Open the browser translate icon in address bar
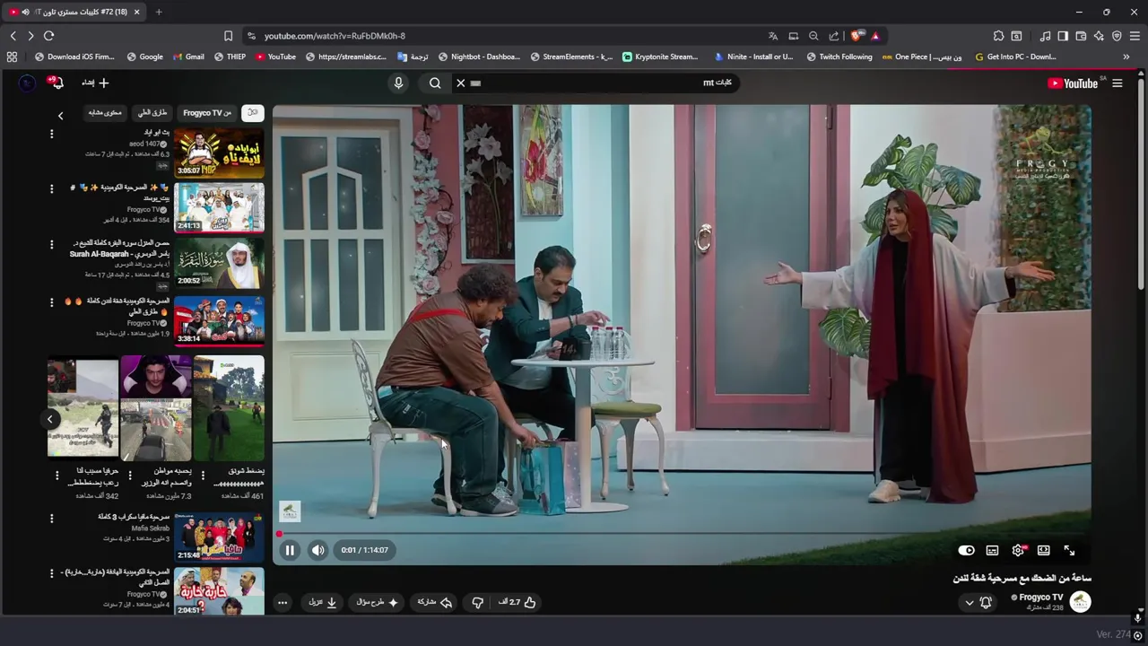Image resolution: width=1148 pixels, height=646 pixels. coord(773,36)
